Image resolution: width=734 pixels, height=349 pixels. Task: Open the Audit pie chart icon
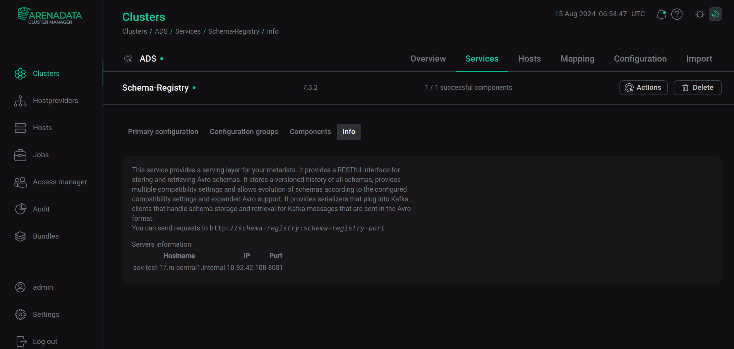tap(20, 209)
